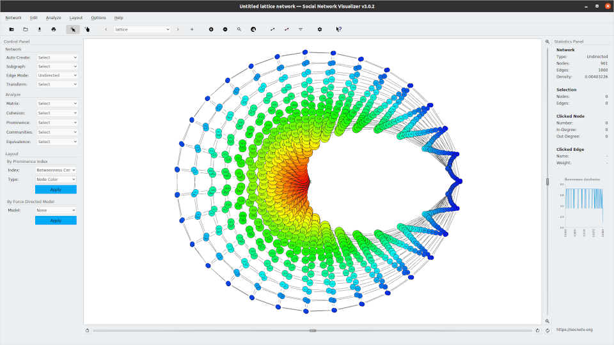Click the new network folder icon
This screenshot has height=345, width=614.
pos(12,29)
